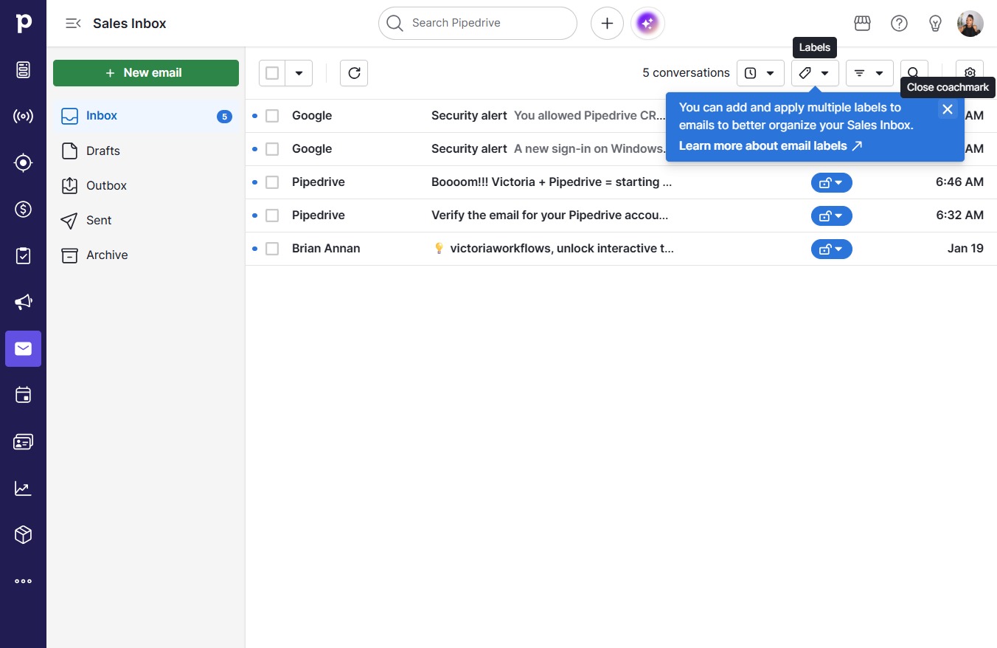Viewport: 997px width, 648px height.
Task: Open Products box icon in the sidebar
Action: pyautogui.click(x=23, y=534)
